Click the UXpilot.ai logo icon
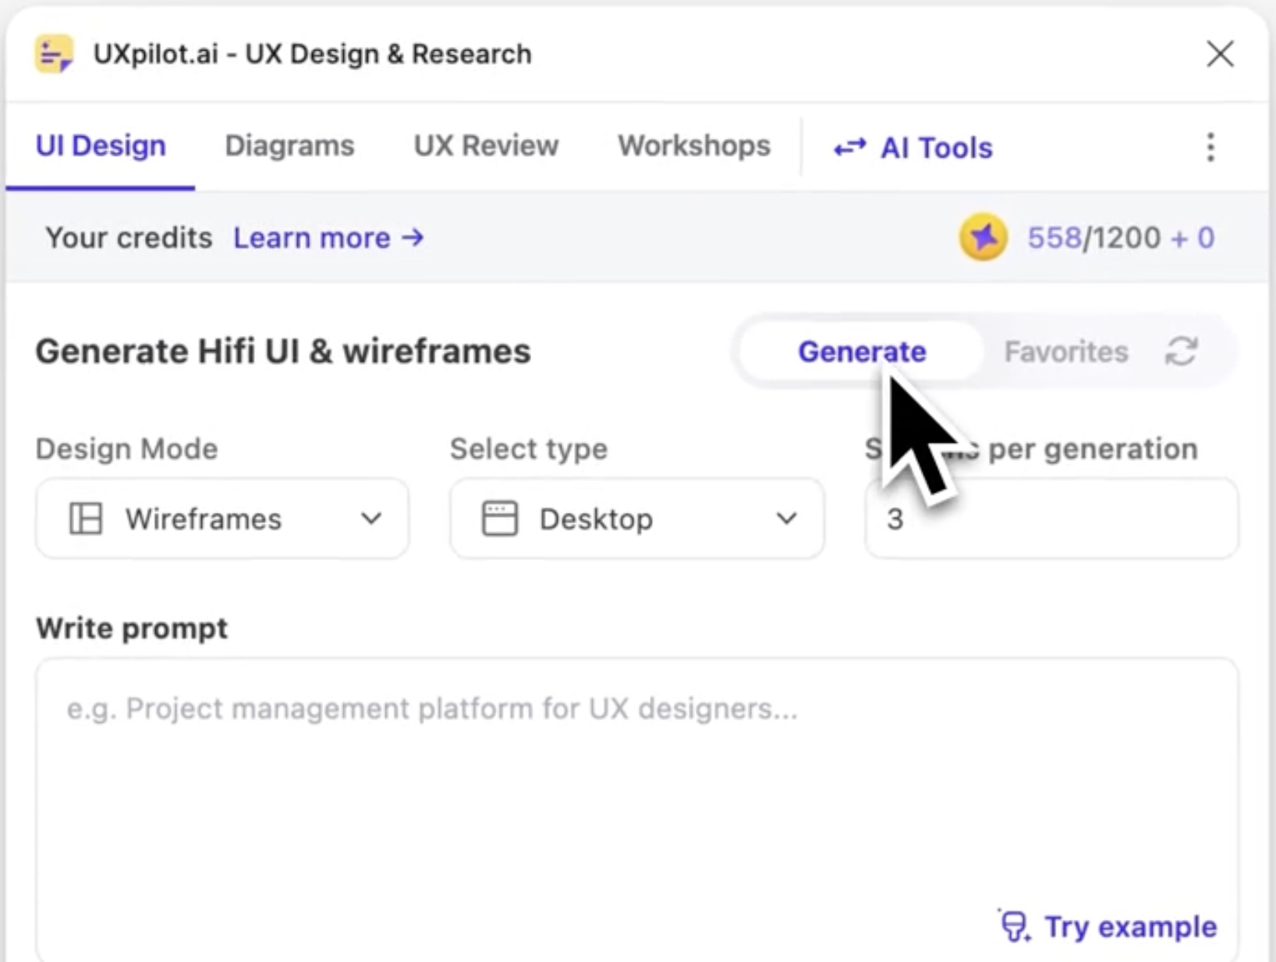Screen dimensions: 1276x962 (x=54, y=55)
